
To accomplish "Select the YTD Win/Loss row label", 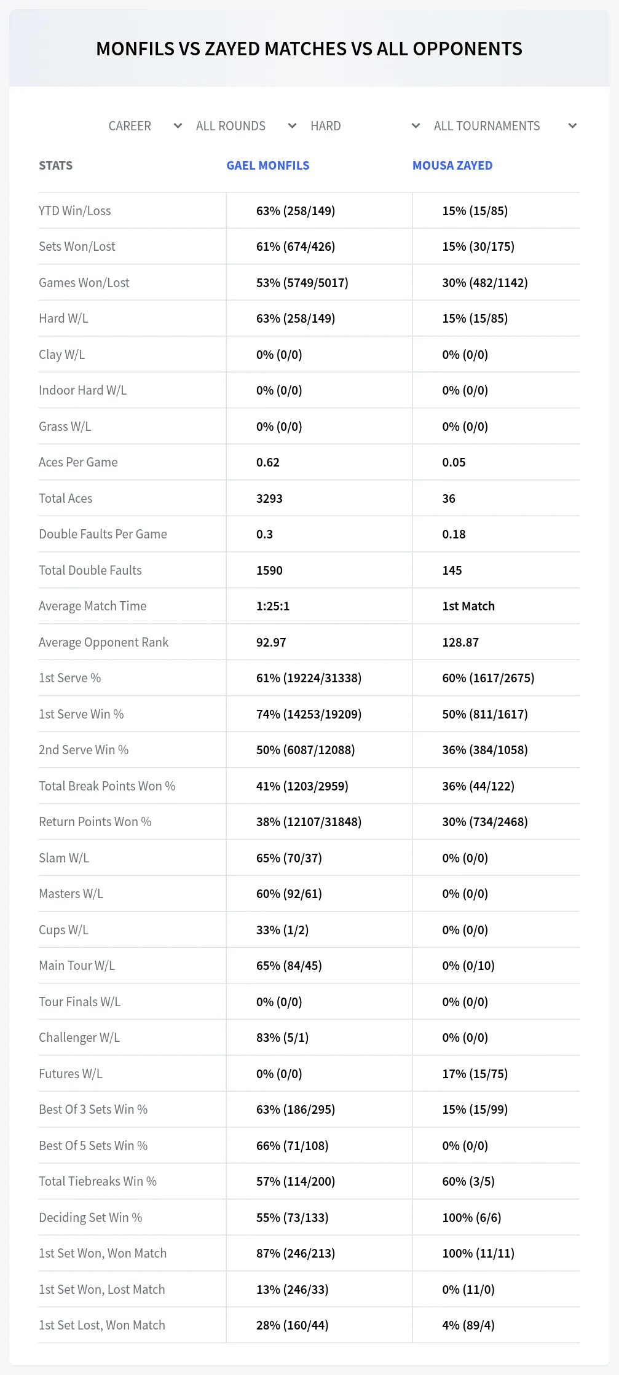I will point(75,211).
